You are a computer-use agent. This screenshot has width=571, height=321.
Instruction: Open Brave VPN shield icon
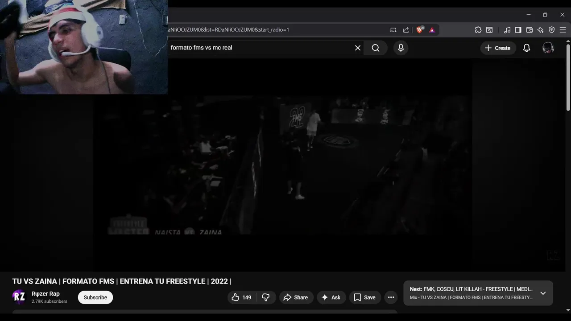552,30
